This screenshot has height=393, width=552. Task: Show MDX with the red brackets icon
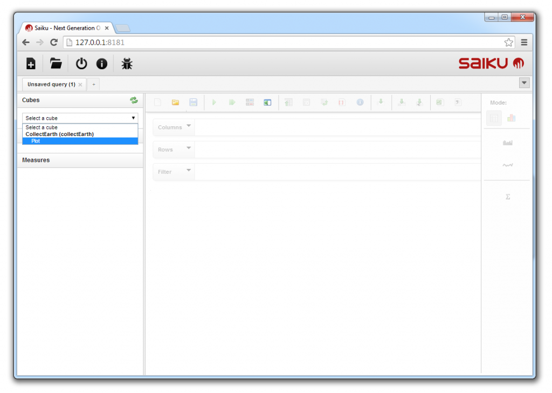coord(341,102)
